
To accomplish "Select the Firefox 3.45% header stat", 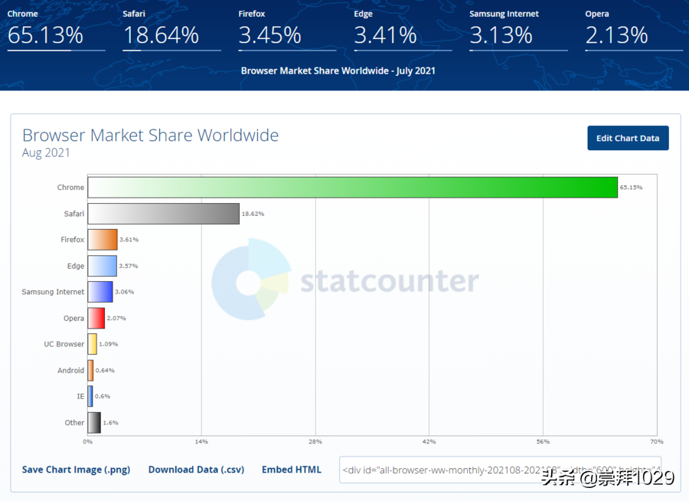I will (x=287, y=30).
